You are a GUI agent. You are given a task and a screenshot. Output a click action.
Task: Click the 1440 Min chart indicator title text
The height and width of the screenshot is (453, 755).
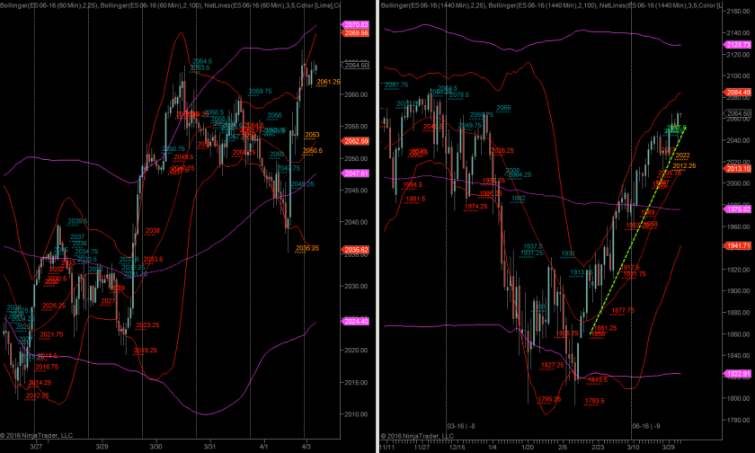pyautogui.click(x=551, y=4)
